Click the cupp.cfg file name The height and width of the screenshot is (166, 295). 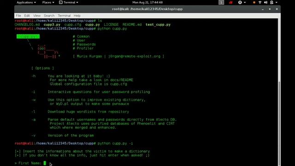pos(73,24)
